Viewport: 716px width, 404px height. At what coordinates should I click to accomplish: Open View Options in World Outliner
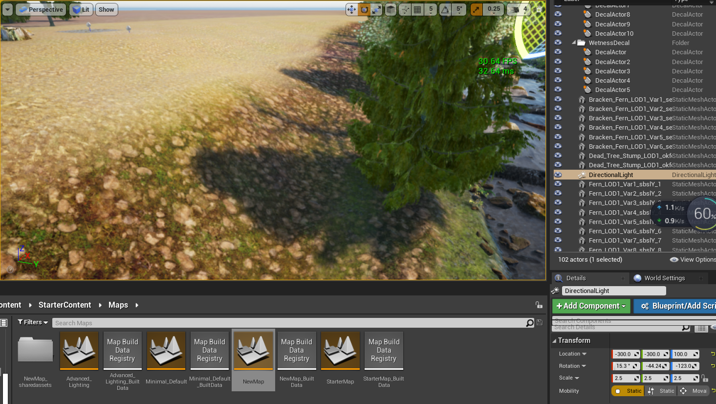(x=693, y=260)
